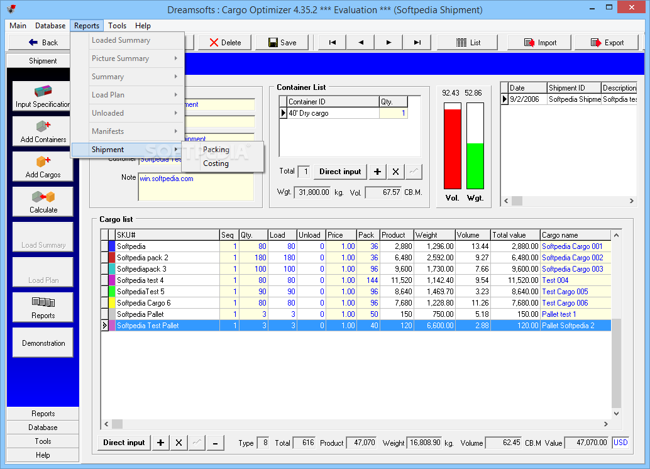
Task: Click the Input Specification sidebar icon
Action: (43, 96)
